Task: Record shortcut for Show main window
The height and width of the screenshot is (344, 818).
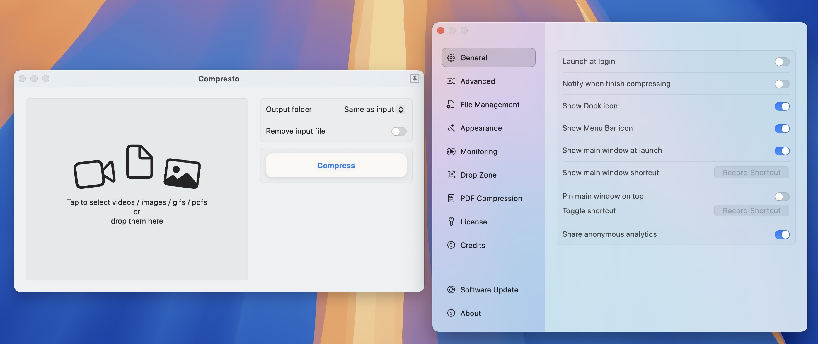Action: coord(751,172)
